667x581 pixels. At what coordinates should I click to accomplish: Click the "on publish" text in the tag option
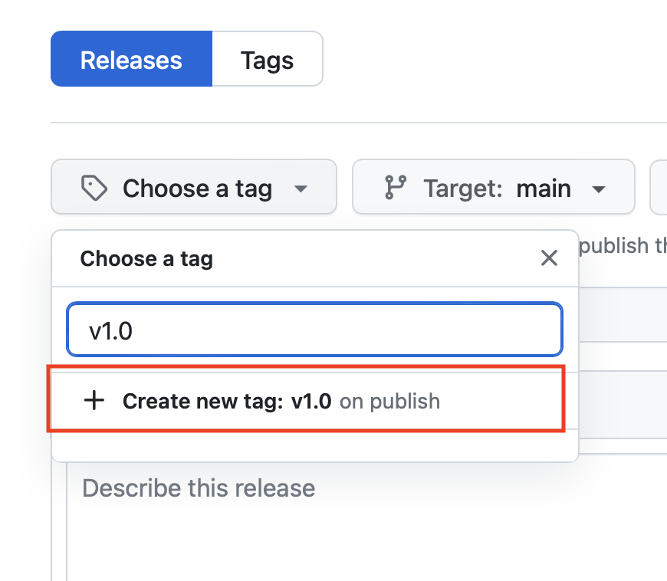pos(389,401)
